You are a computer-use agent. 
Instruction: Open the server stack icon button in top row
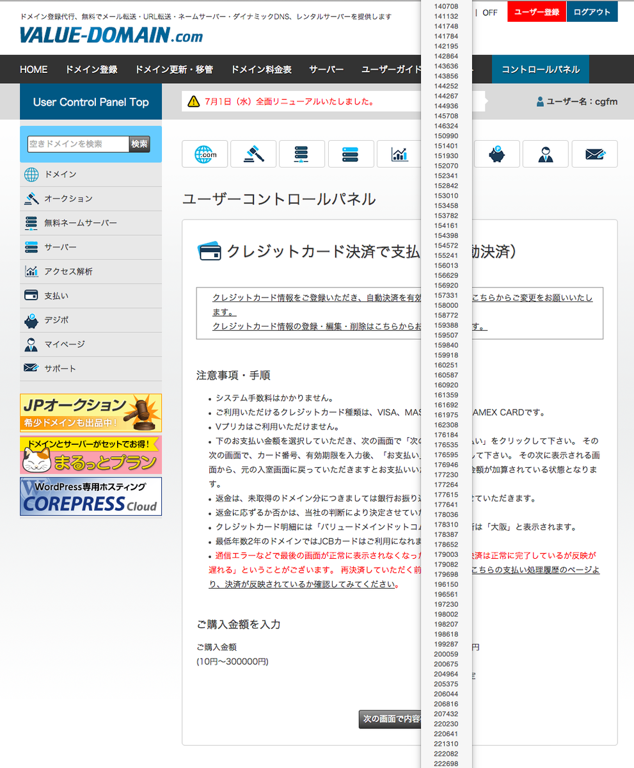351,154
